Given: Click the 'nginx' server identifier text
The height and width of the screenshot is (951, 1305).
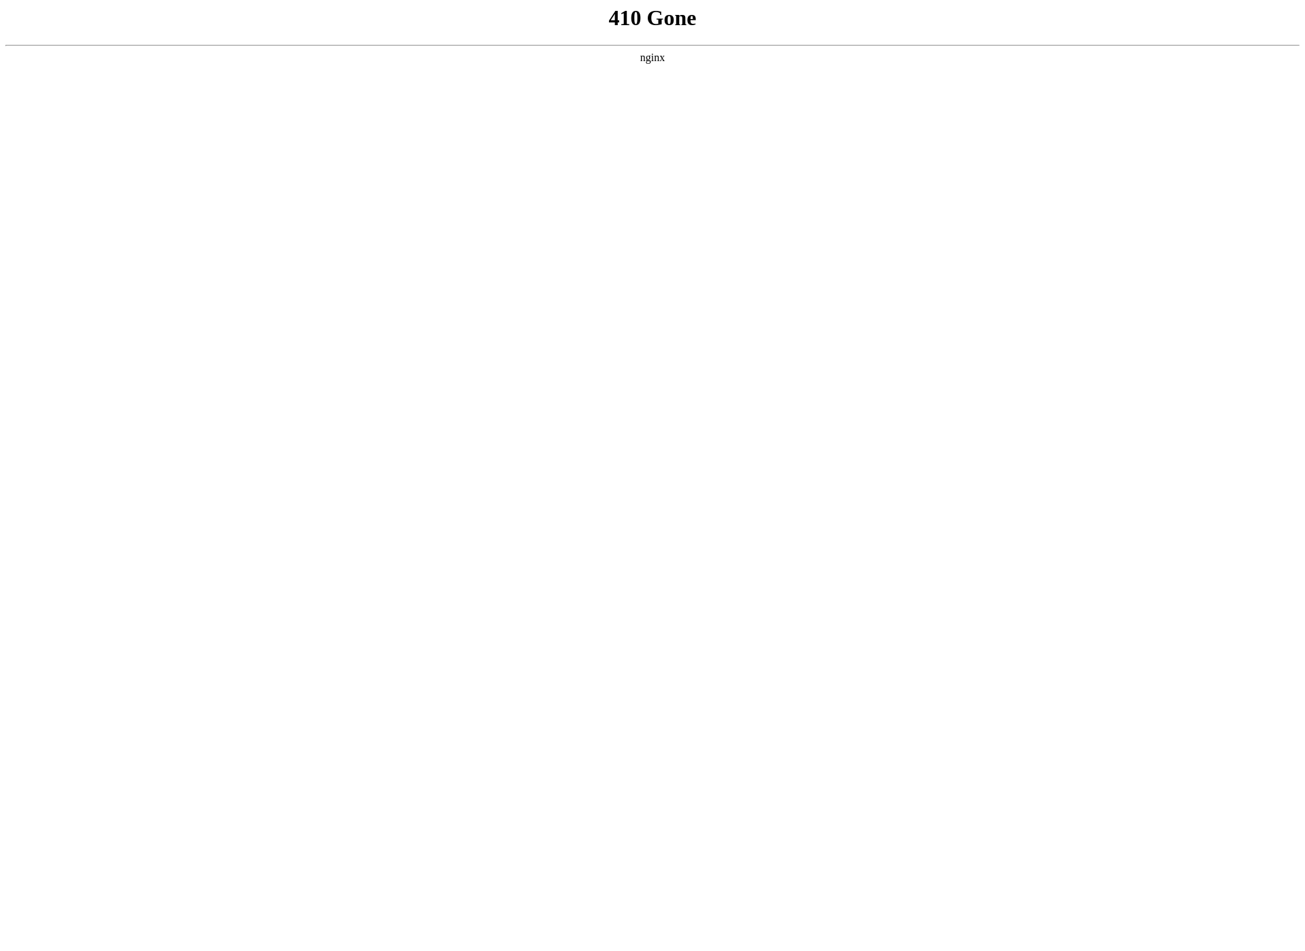Looking at the screenshot, I should tap(652, 58).
